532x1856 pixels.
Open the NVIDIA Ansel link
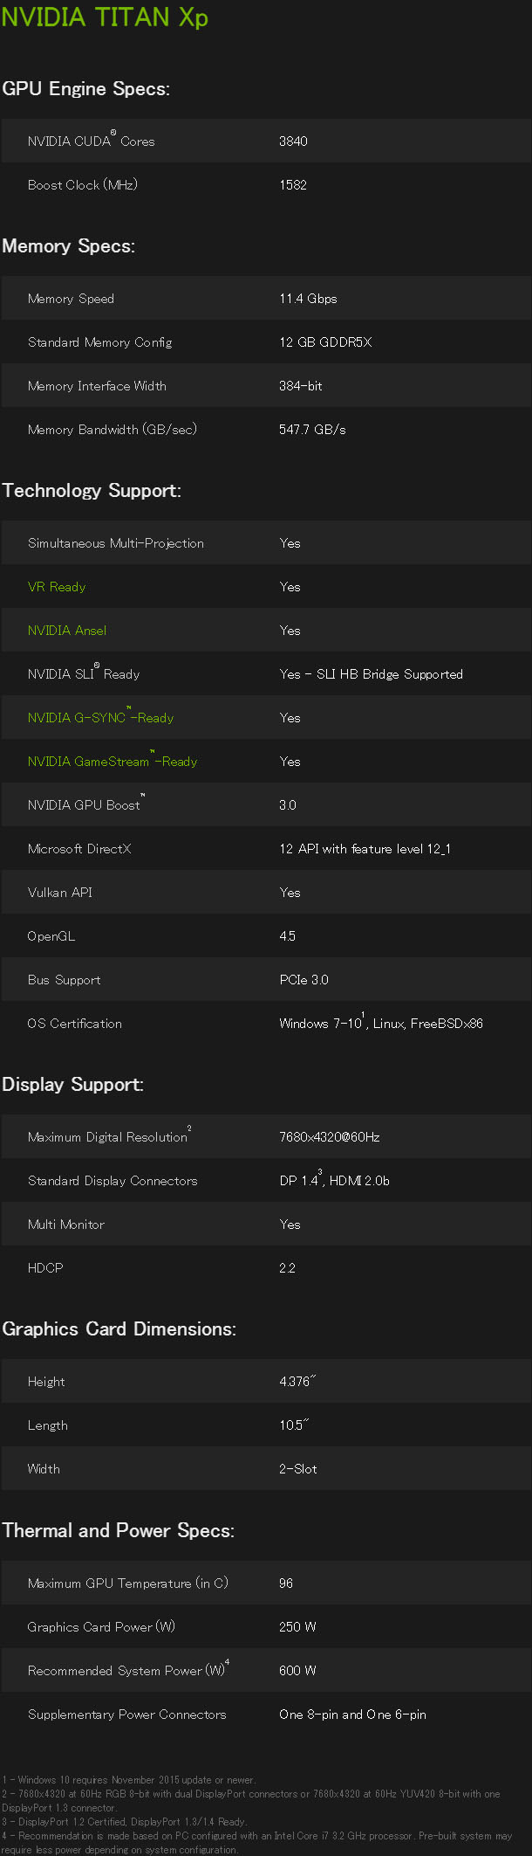(x=67, y=631)
